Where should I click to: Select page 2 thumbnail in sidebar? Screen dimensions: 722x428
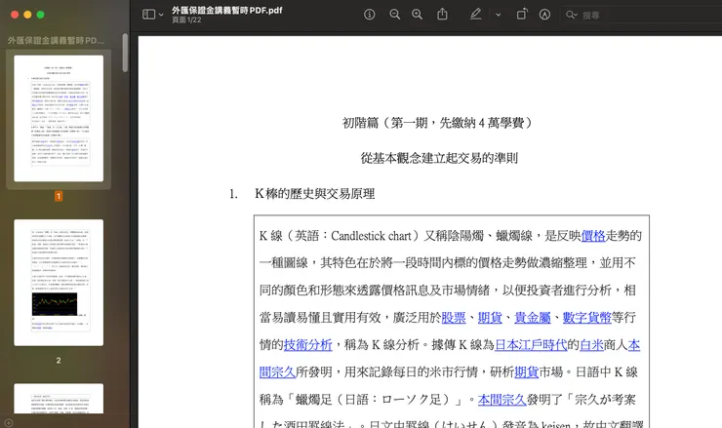click(59, 282)
